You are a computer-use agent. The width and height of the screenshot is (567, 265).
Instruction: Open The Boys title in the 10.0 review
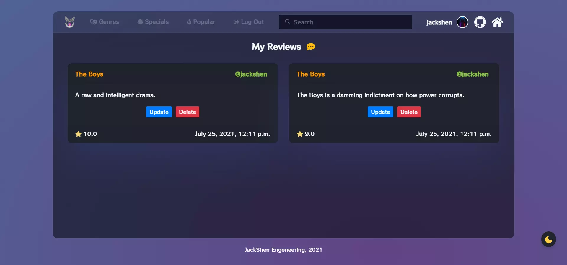pos(89,74)
